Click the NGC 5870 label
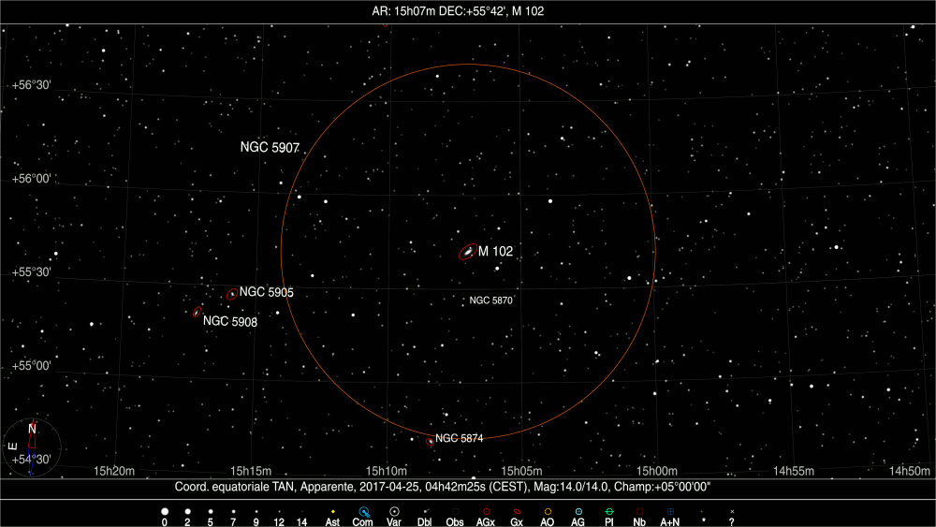 coord(491,300)
